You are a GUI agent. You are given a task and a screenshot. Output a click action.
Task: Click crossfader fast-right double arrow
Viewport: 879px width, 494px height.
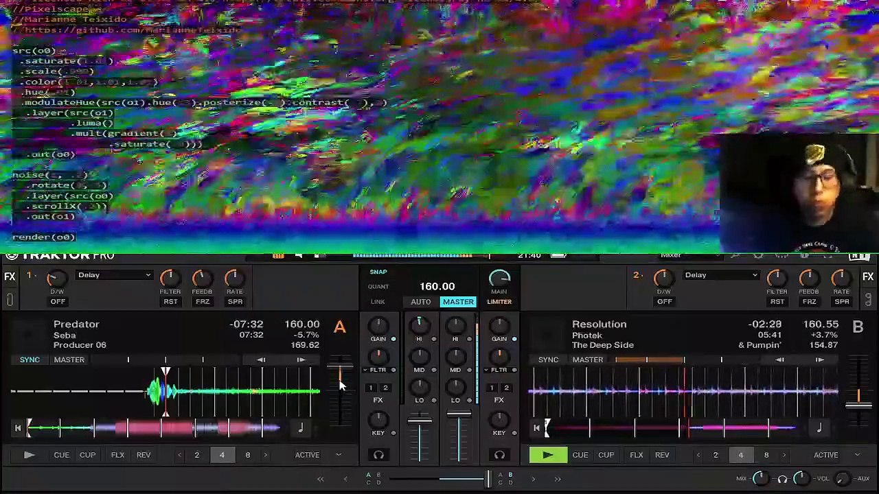(x=558, y=479)
